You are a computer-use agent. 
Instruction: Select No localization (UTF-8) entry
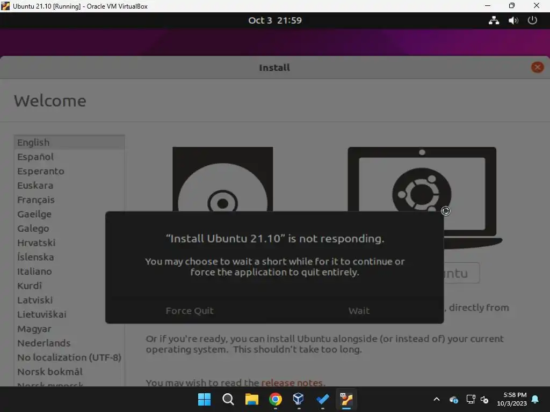69,357
